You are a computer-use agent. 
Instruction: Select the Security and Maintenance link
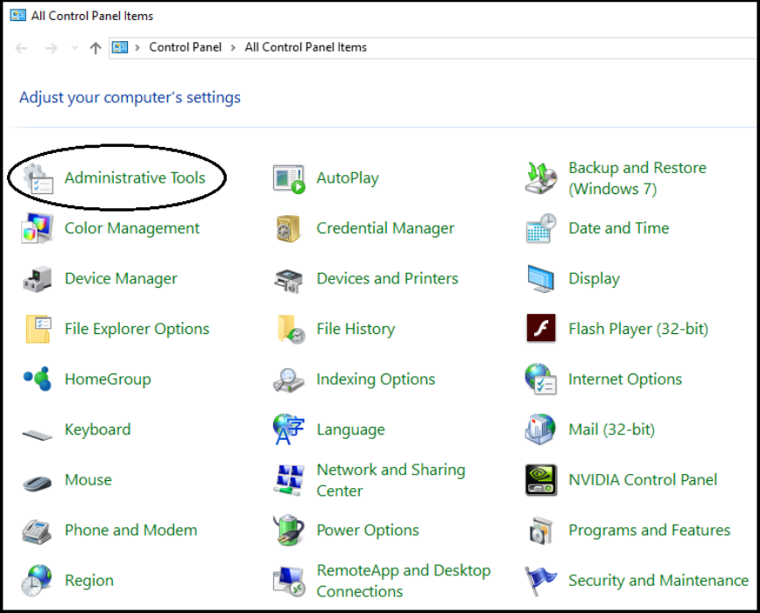coord(658,581)
